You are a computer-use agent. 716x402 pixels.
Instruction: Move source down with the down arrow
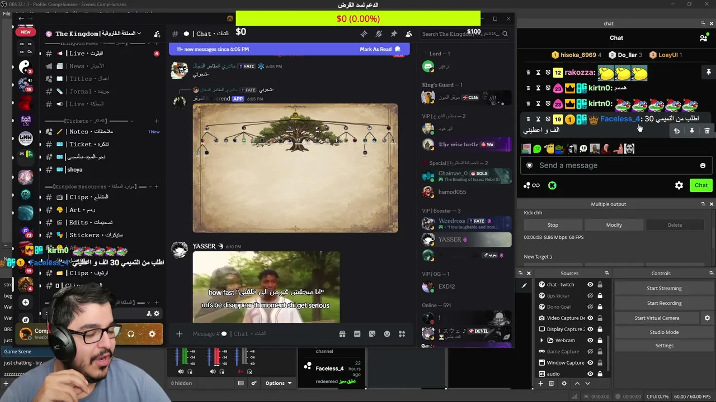(587, 384)
